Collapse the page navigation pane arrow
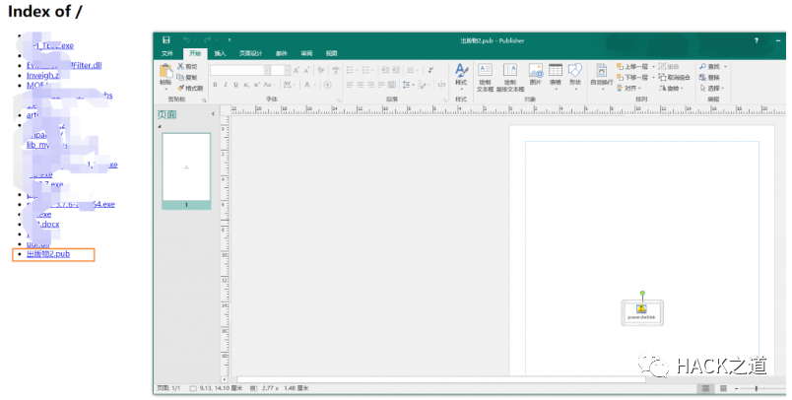792x400 pixels. pyautogui.click(x=213, y=114)
